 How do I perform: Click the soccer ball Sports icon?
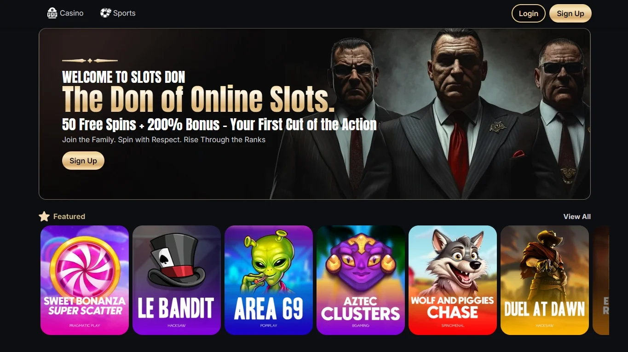pos(106,13)
